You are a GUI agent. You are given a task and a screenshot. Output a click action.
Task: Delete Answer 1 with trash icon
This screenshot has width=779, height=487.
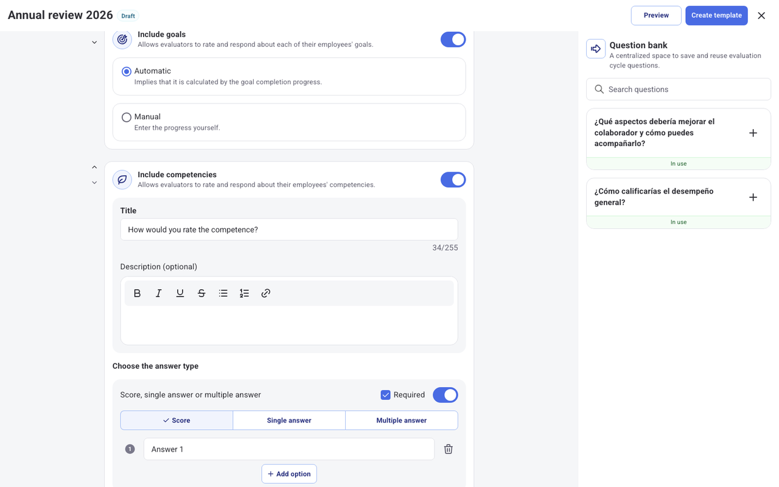tap(449, 449)
